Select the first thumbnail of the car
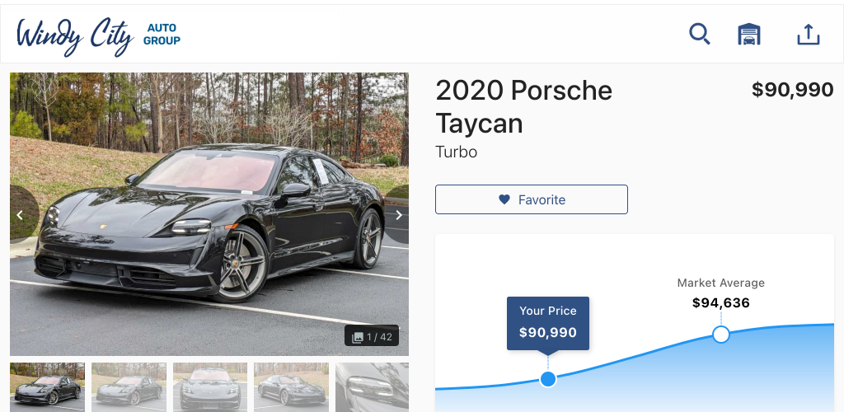Screen dimensions: 844x412 47,386
